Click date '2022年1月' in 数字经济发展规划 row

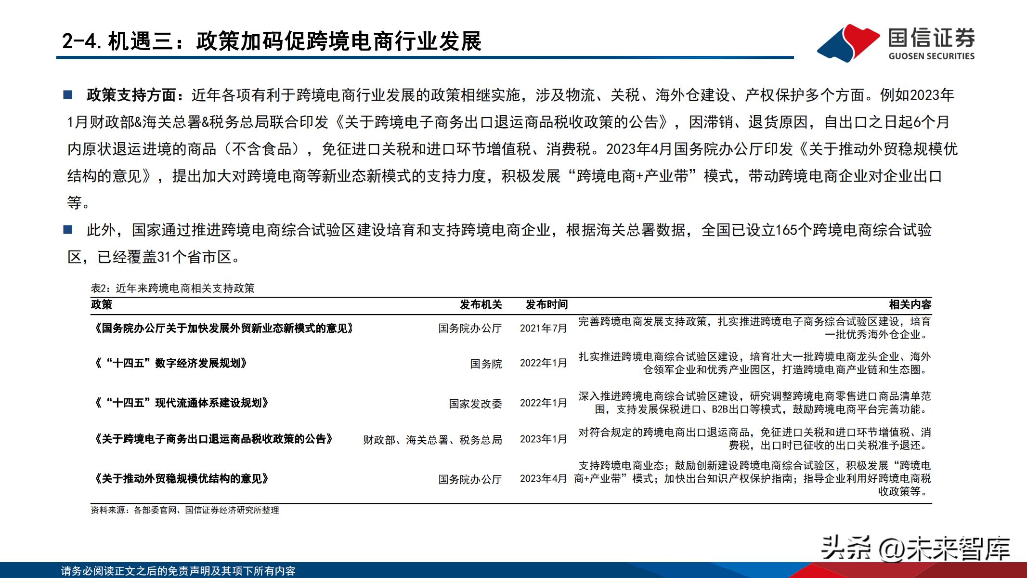(544, 363)
